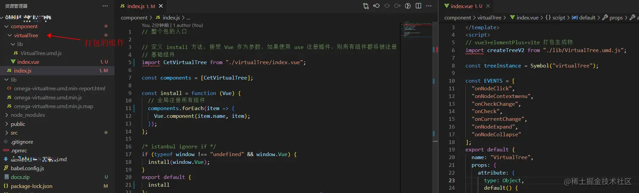Collapse the virtualTree folder

pyautogui.click(x=10, y=35)
